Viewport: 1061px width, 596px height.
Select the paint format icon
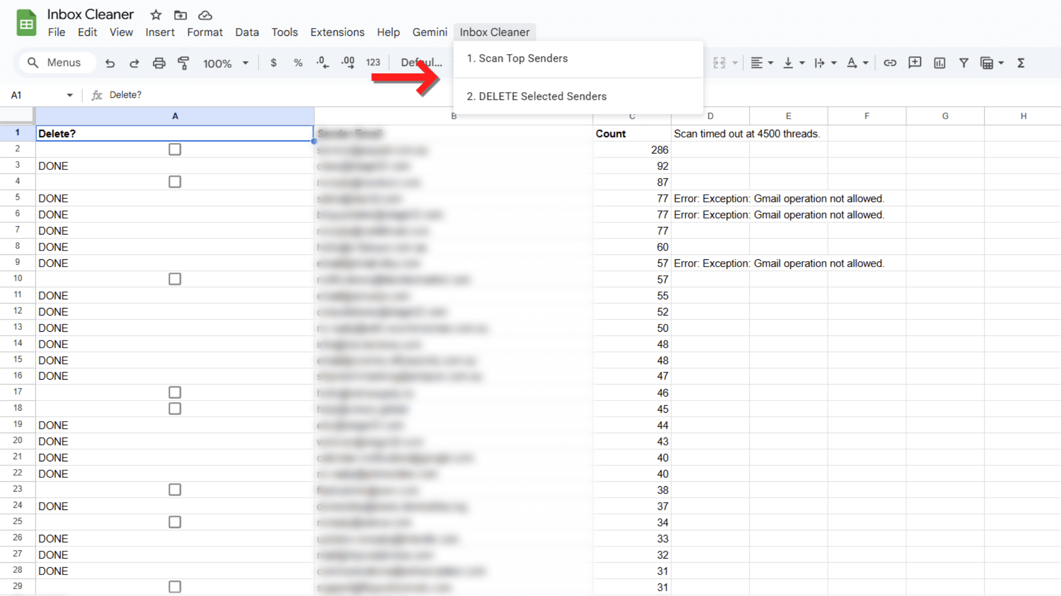point(183,63)
